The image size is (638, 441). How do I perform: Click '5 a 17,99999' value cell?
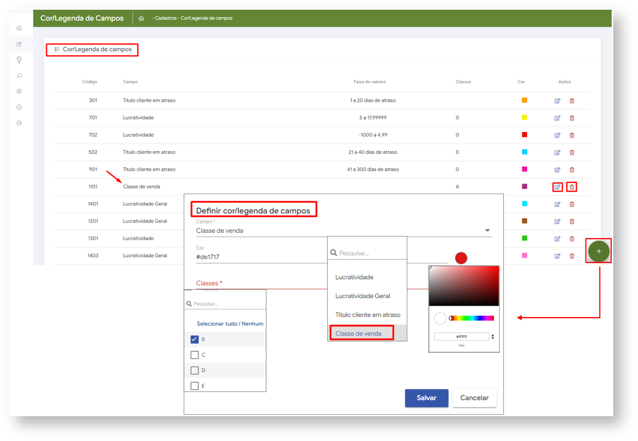pyautogui.click(x=373, y=118)
